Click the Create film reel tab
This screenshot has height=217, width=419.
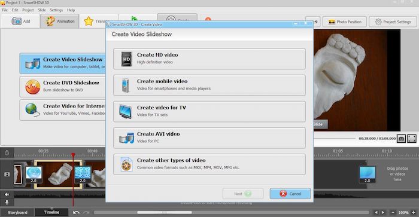pyautogui.click(x=177, y=17)
